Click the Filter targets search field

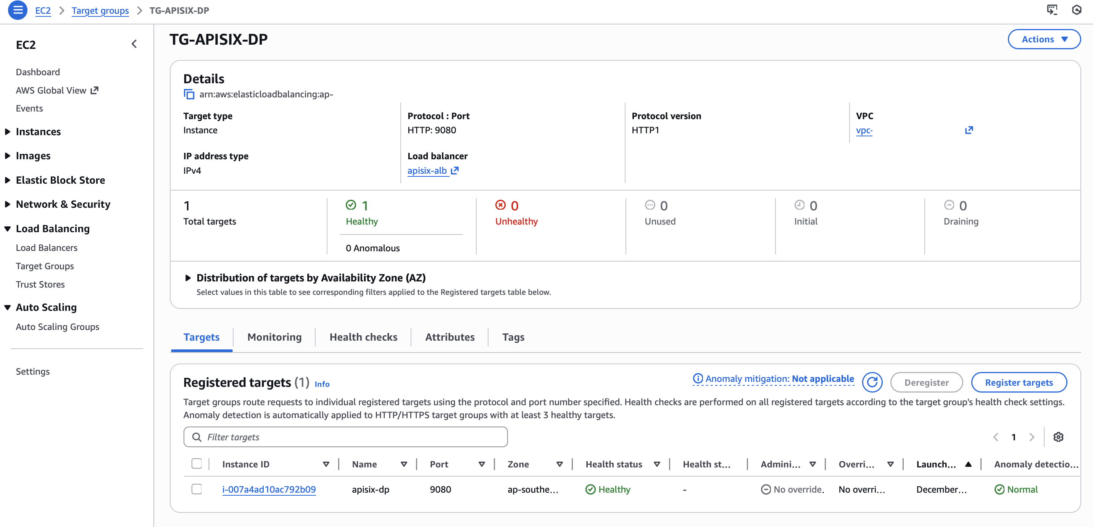[x=345, y=436]
